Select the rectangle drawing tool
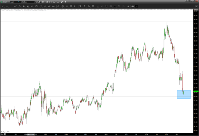The height and width of the screenshot is (136, 199). coord(37,6)
